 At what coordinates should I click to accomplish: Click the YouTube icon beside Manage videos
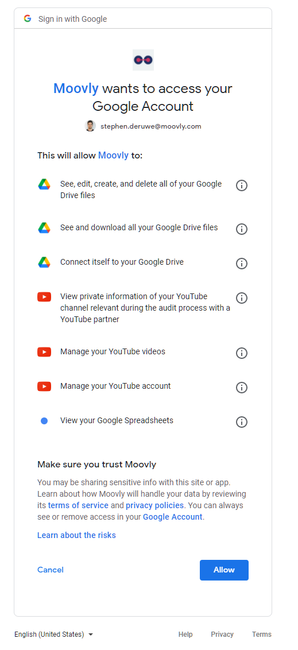click(x=44, y=352)
